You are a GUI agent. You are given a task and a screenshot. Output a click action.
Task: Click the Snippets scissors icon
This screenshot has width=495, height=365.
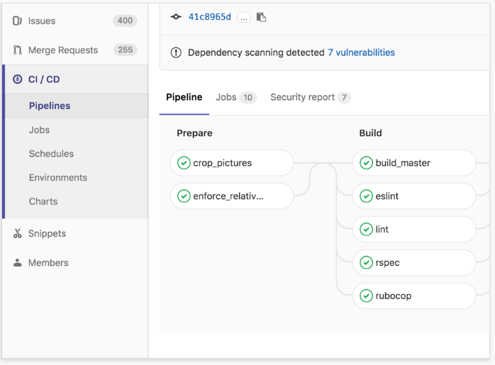pyautogui.click(x=17, y=233)
